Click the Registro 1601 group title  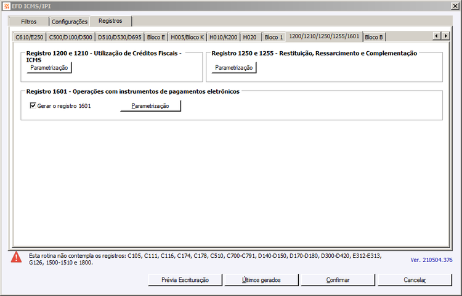(133, 91)
